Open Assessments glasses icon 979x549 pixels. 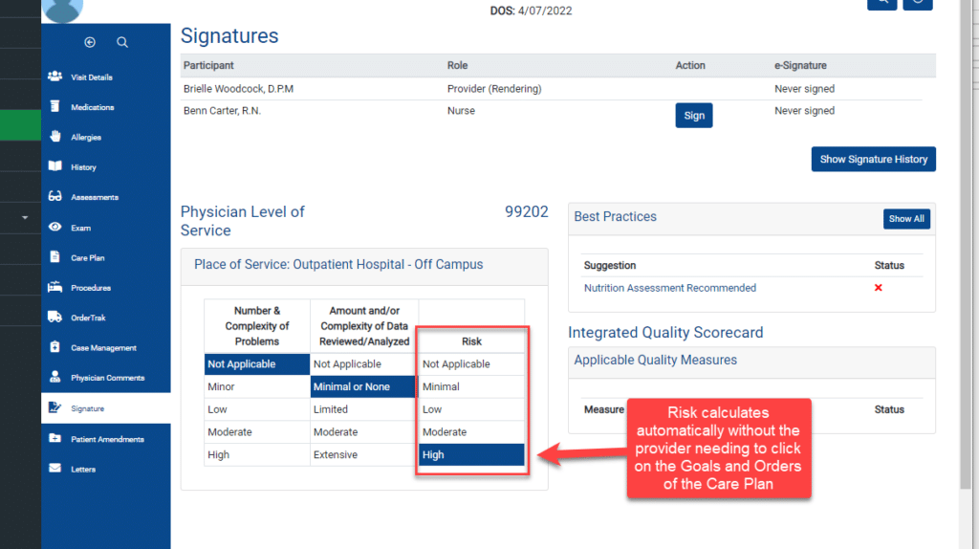coord(54,197)
